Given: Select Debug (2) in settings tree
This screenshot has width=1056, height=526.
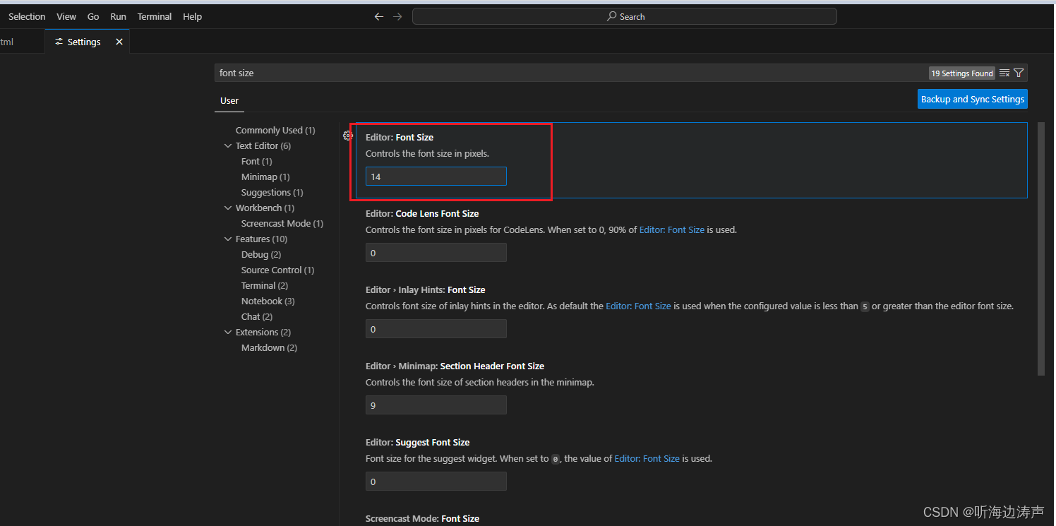Looking at the screenshot, I should 261,254.
